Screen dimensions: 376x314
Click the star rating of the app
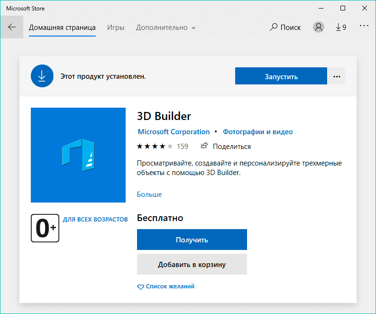point(155,146)
